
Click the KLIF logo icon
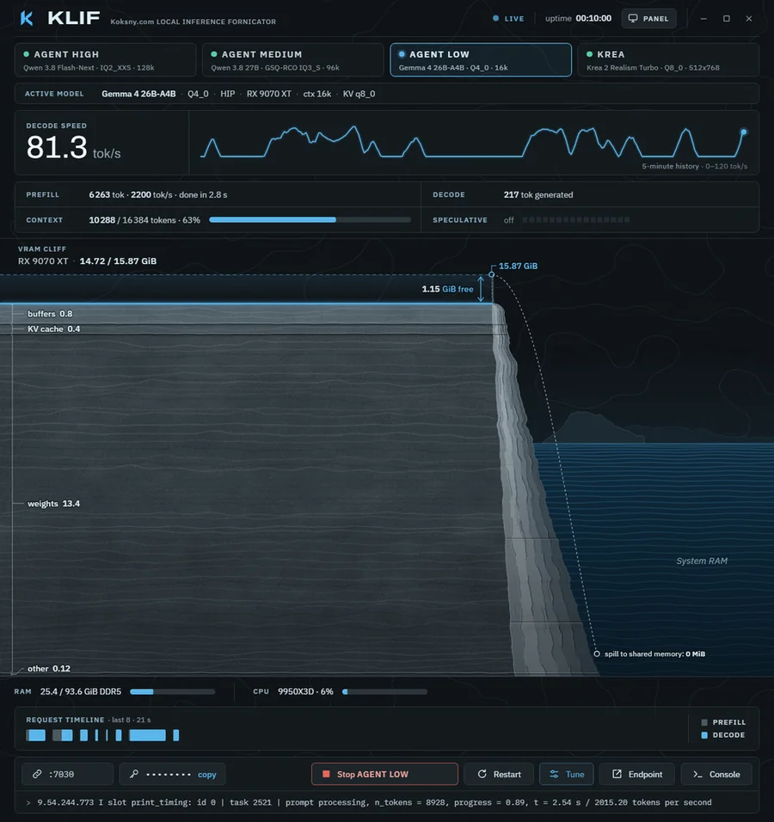pyautogui.click(x=27, y=18)
